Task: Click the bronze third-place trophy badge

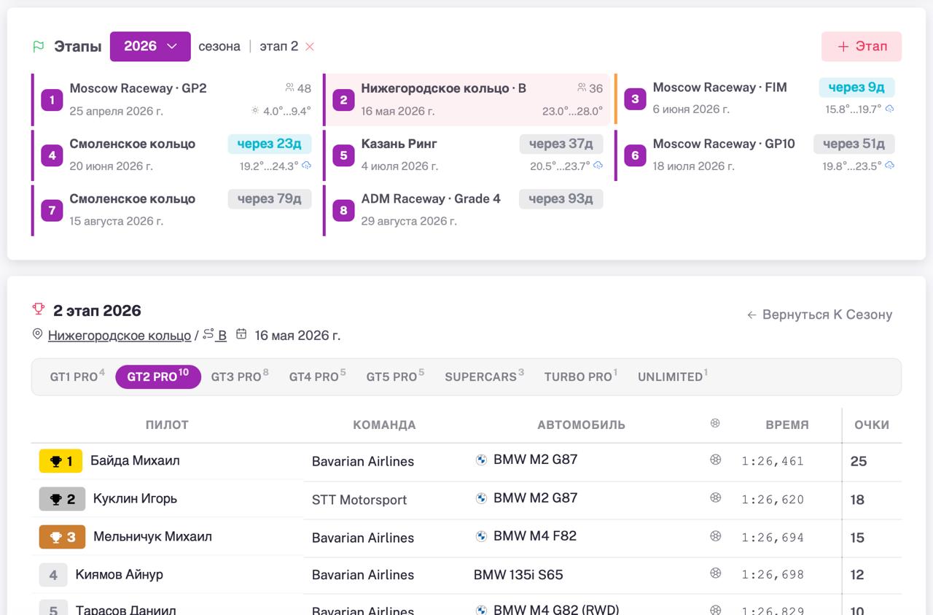Action: pyautogui.click(x=62, y=537)
